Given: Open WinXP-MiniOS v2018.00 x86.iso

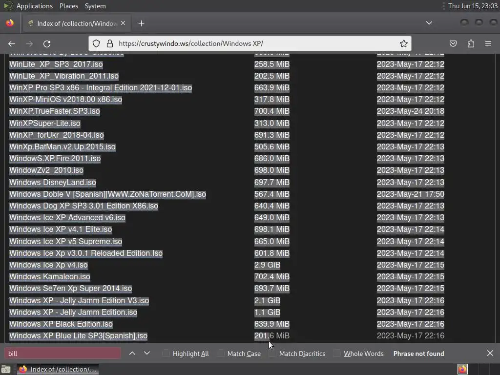Looking at the screenshot, I should tap(66, 100).
